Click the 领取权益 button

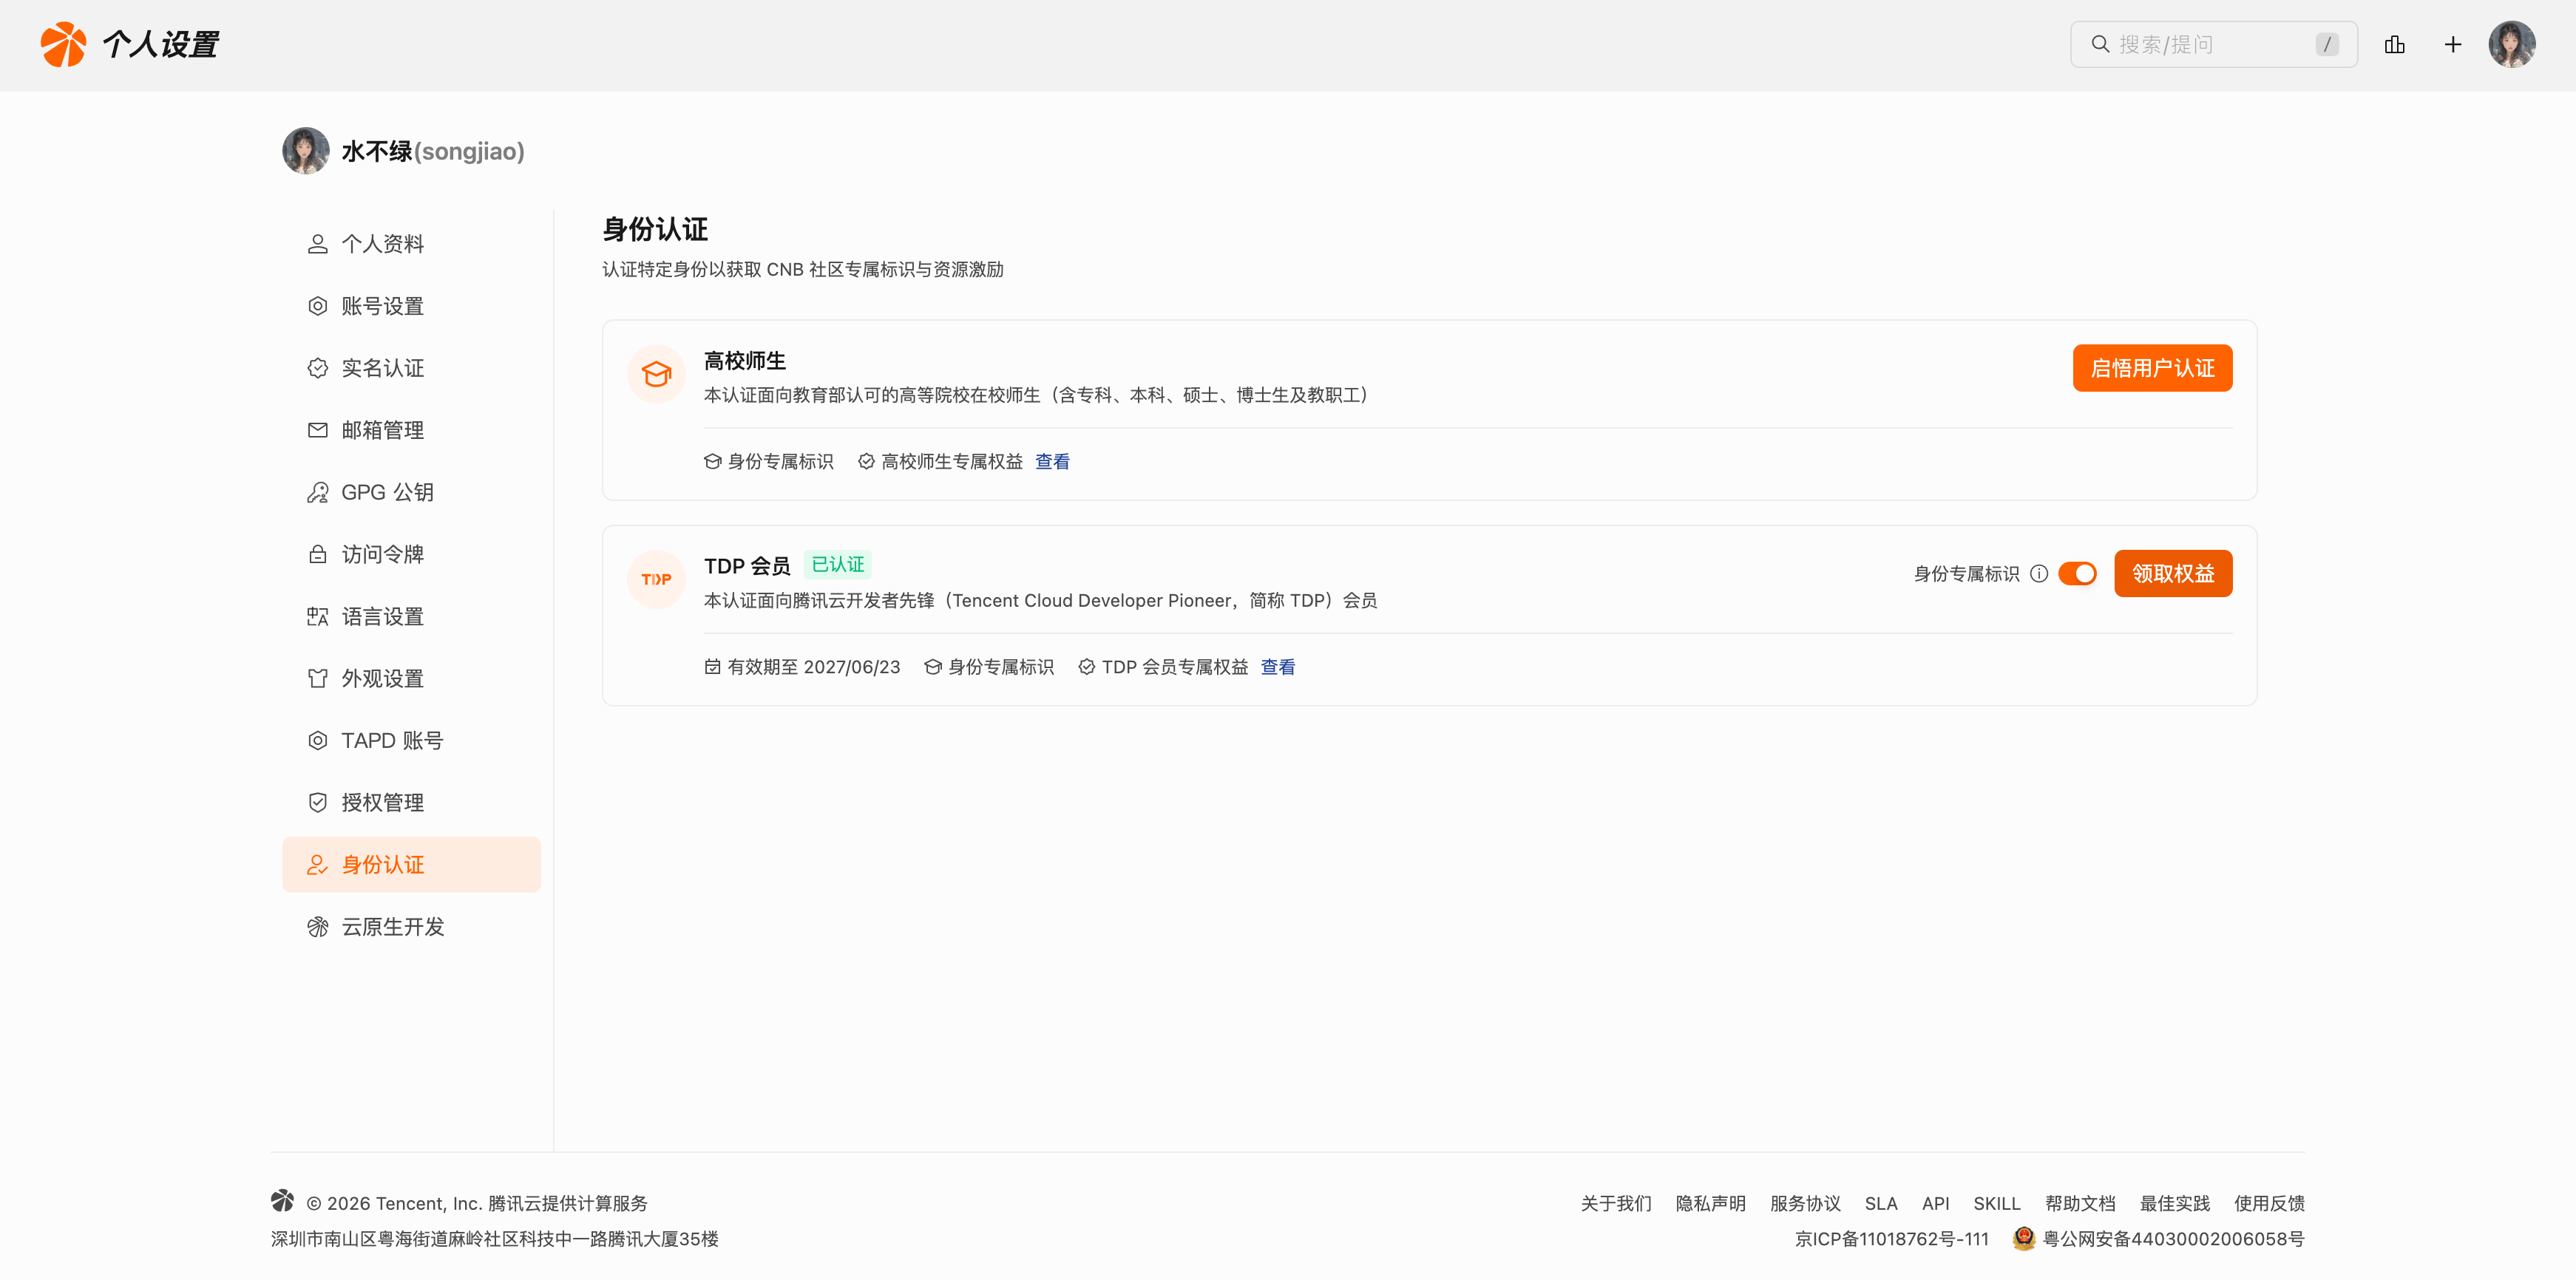2173,573
